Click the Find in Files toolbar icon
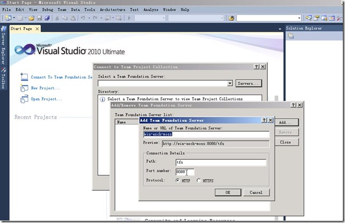This screenshot has width=345, height=223. [x=231, y=18]
